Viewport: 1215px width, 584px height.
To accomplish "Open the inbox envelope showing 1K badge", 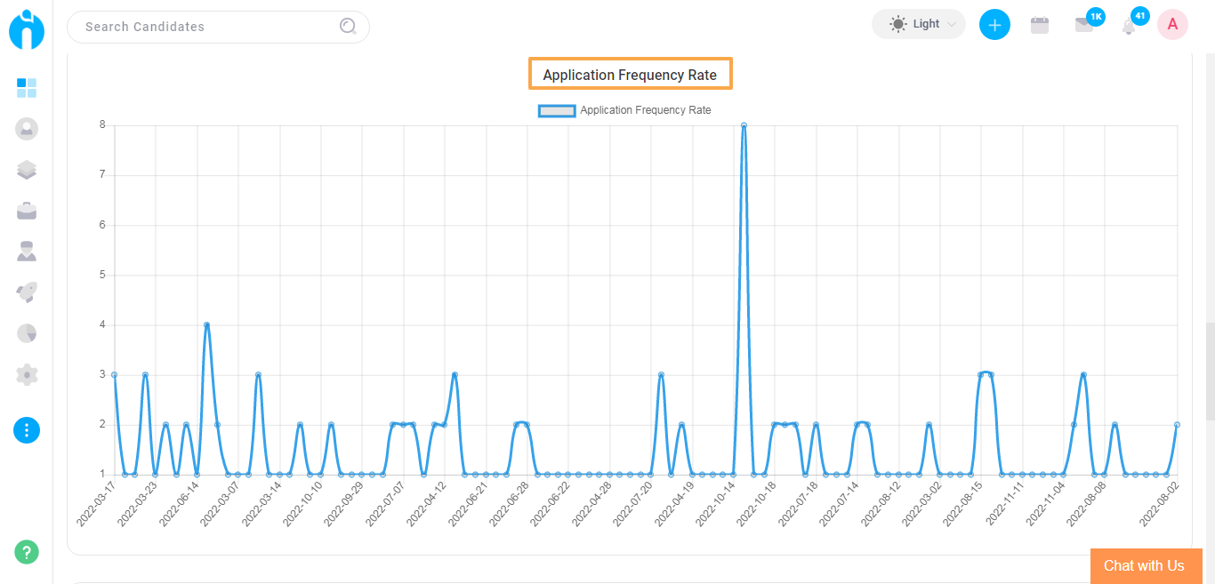I will tap(1085, 26).
